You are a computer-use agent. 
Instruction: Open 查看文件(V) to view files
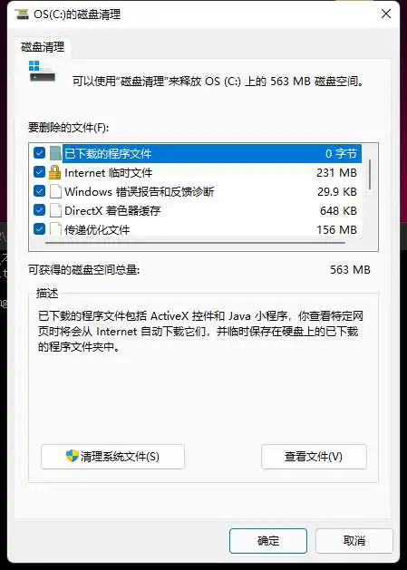click(314, 457)
